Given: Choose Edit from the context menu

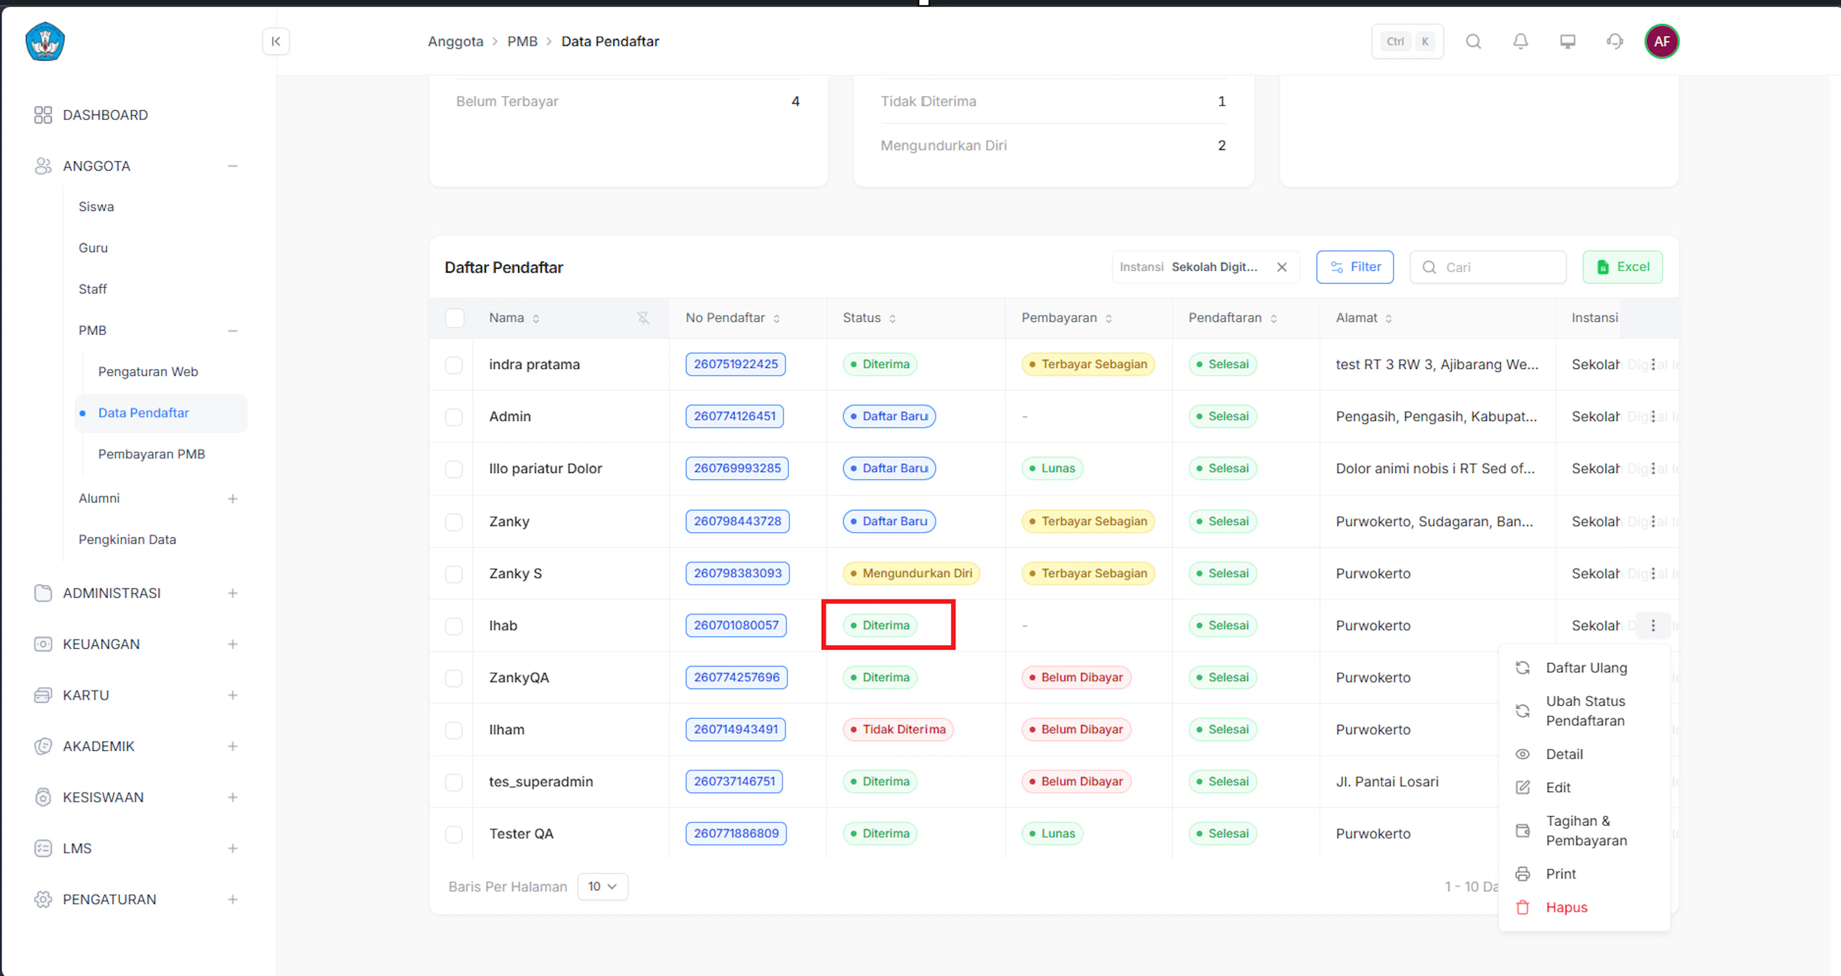Looking at the screenshot, I should 1585,788.
